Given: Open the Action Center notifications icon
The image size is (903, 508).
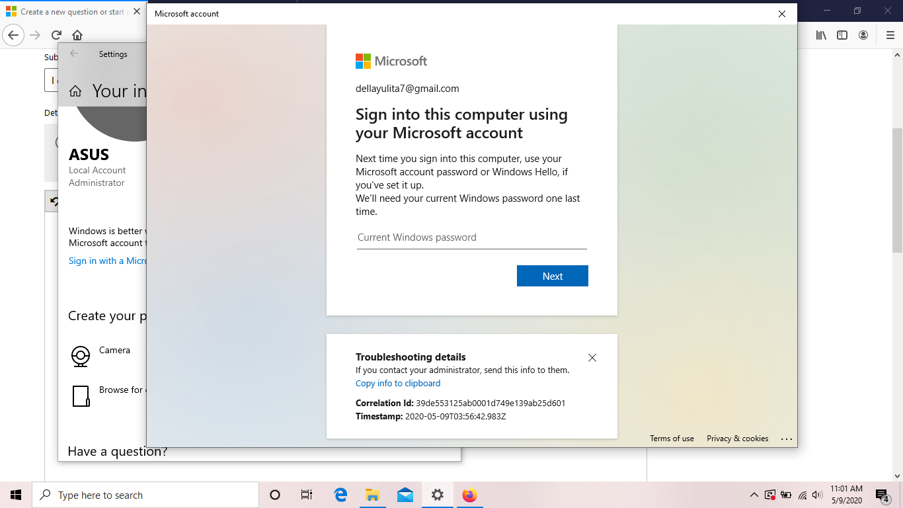Looking at the screenshot, I should [882, 495].
